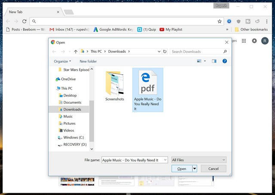The height and width of the screenshot is (195, 275).
Task: Click the Help question mark icon
Action: click(224, 61)
